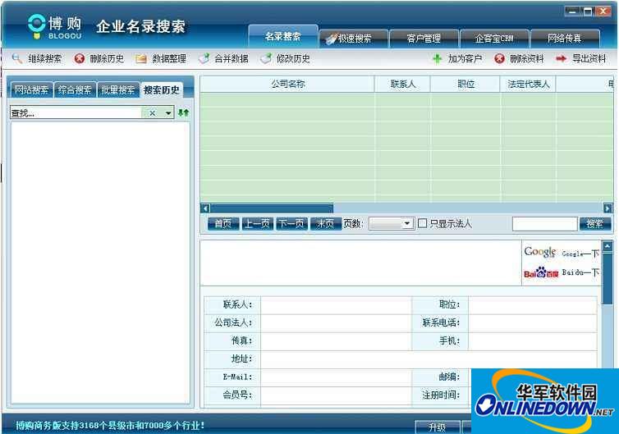Click the 博购商务版支持3168个县级市 status text

pos(110,426)
